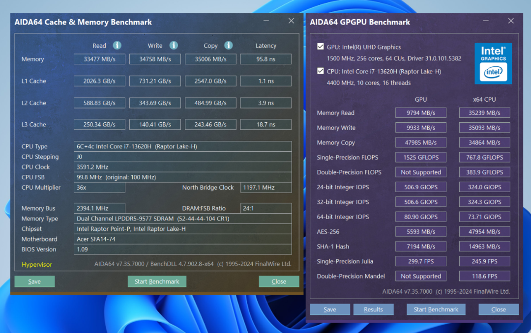Click the Read info icon
The height and width of the screenshot is (333, 531).
point(117,45)
